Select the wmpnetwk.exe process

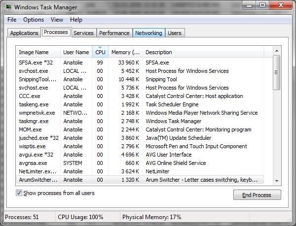point(140,113)
